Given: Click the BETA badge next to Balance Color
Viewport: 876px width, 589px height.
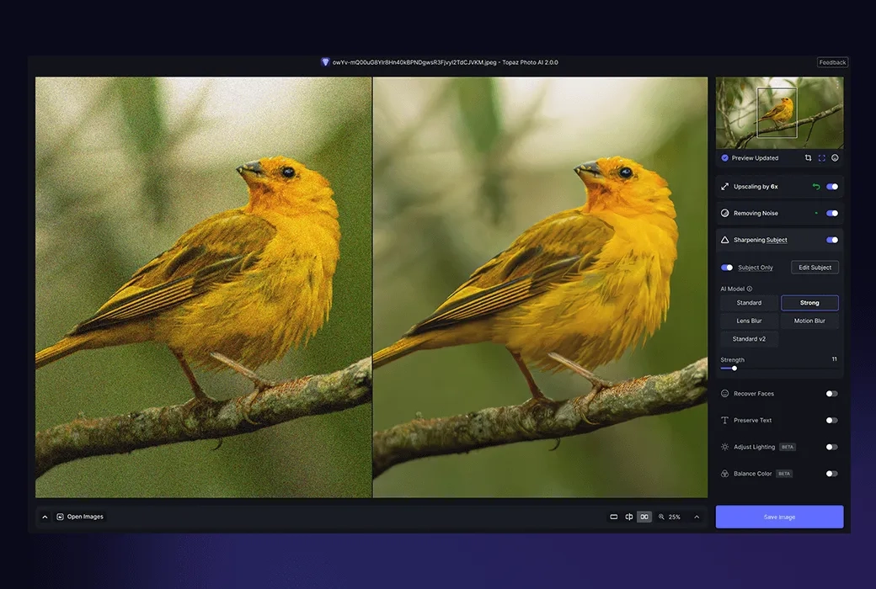Looking at the screenshot, I should [x=784, y=474].
